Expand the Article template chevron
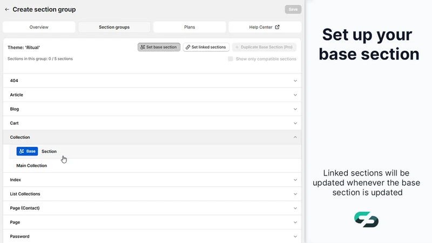The height and width of the screenshot is (243, 432). (x=295, y=95)
